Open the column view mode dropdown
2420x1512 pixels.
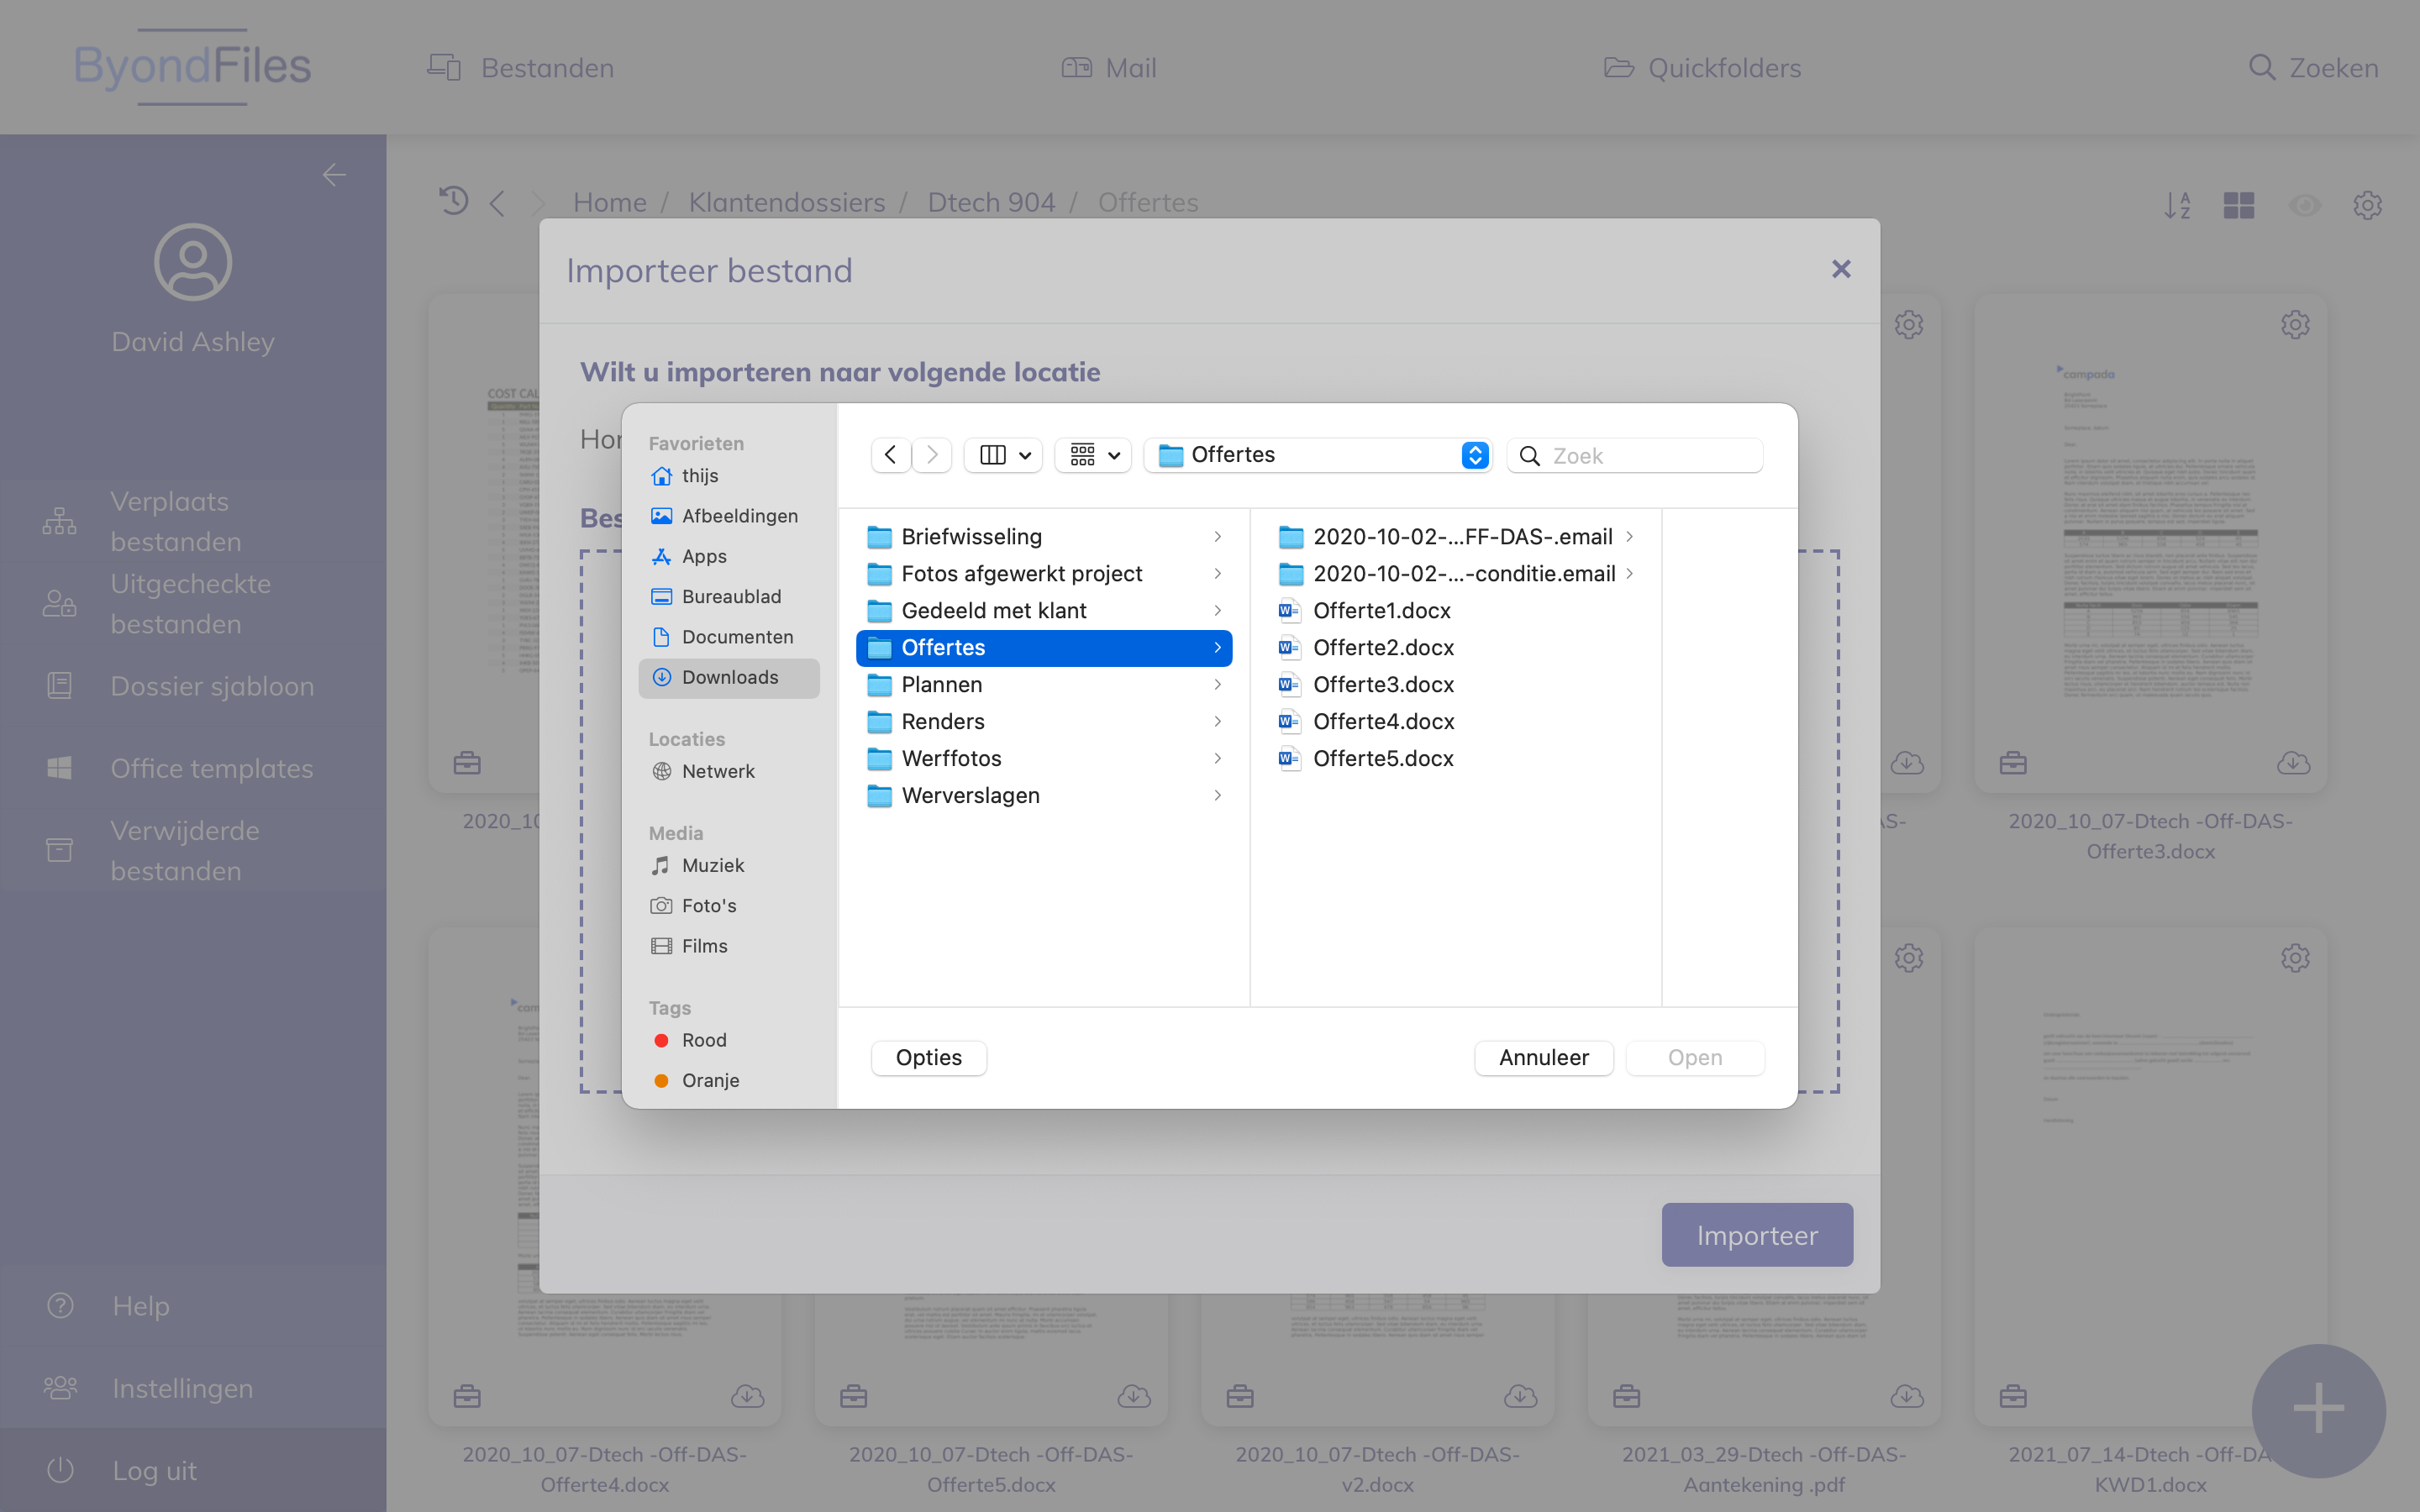[x=1003, y=455]
